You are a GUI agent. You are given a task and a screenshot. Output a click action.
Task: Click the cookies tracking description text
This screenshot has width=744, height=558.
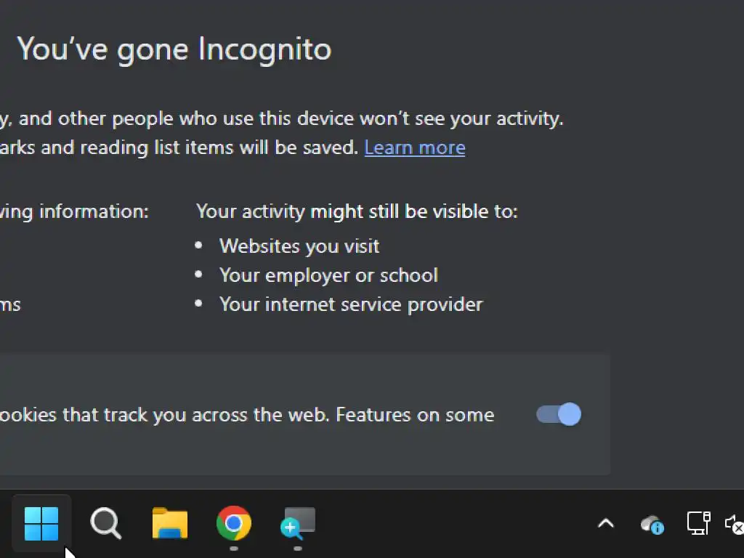click(x=247, y=415)
